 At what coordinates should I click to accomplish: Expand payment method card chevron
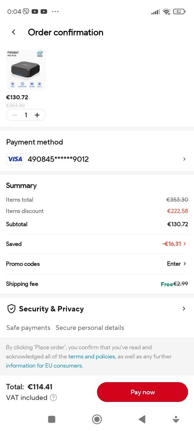[184, 159]
